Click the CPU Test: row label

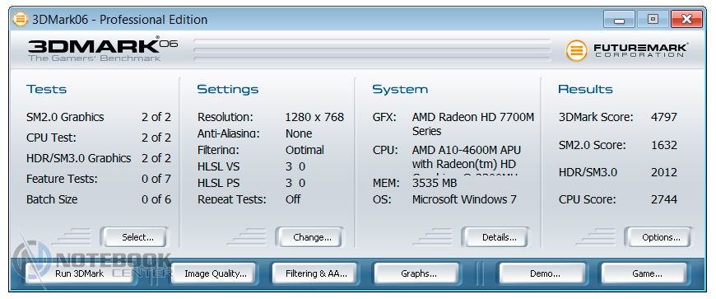pos(51,138)
